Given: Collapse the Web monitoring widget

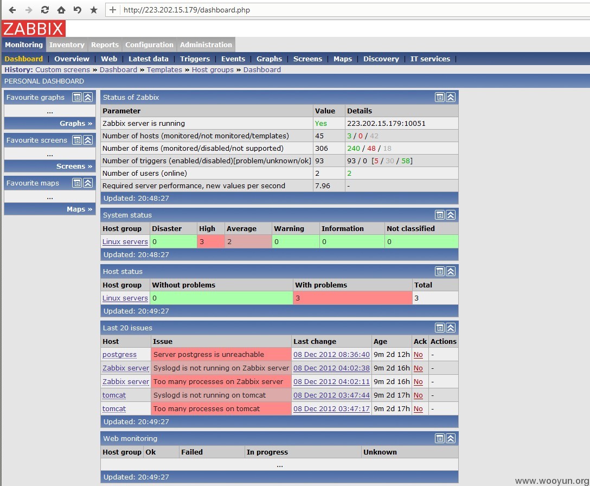Looking at the screenshot, I should pos(451,438).
